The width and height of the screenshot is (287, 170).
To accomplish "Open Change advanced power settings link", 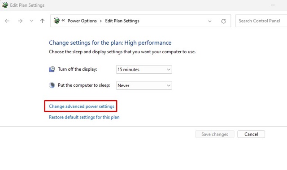I will (x=82, y=106).
